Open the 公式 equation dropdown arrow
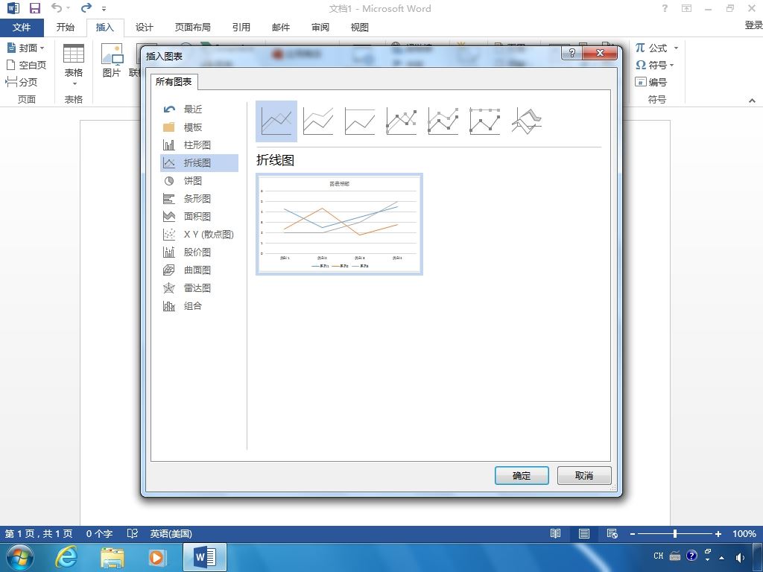 (x=676, y=48)
